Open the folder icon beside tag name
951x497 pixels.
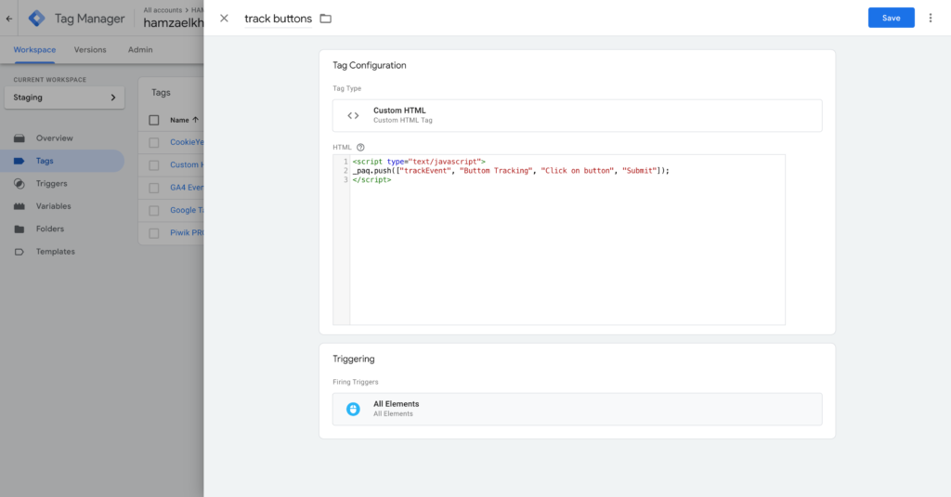pos(325,19)
